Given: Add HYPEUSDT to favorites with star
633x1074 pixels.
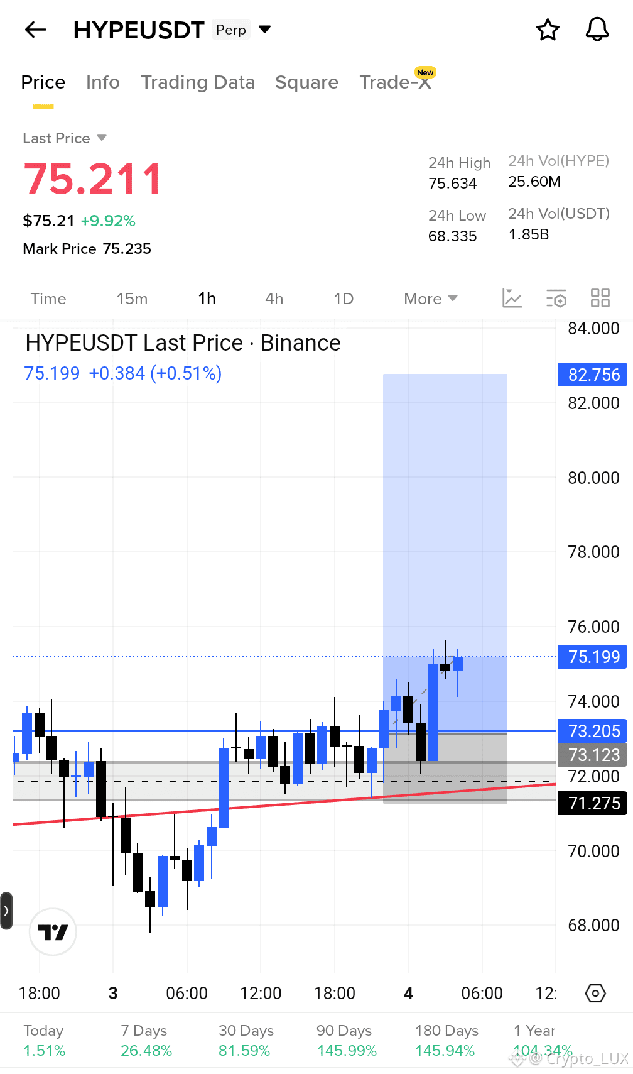Looking at the screenshot, I should (548, 30).
